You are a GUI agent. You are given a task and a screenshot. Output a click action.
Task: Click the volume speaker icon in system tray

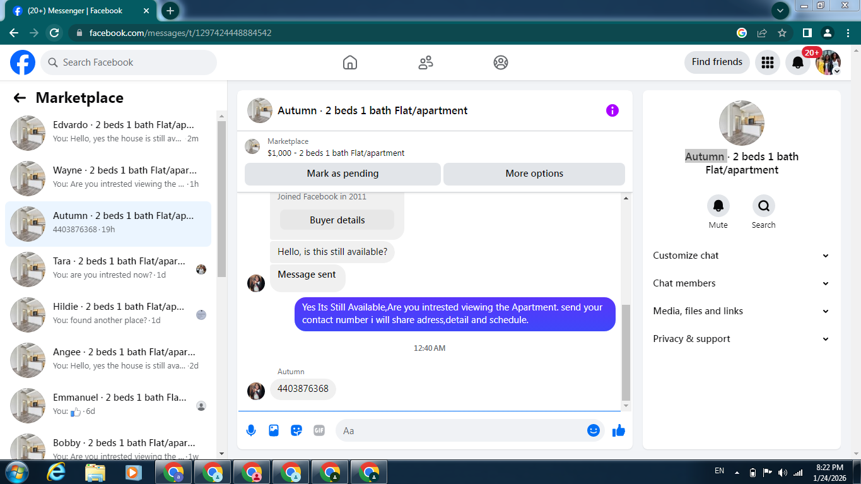click(x=783, y=472)
